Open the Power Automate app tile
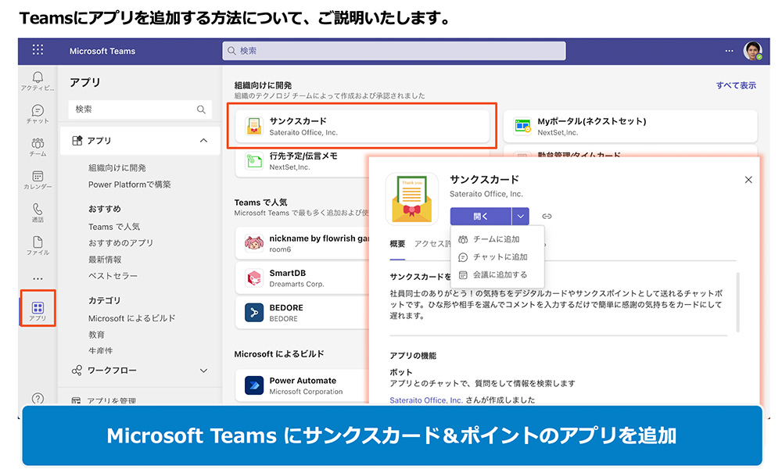Image resolution: width=782 pixels, height=473 pixels. click(302, 385)
